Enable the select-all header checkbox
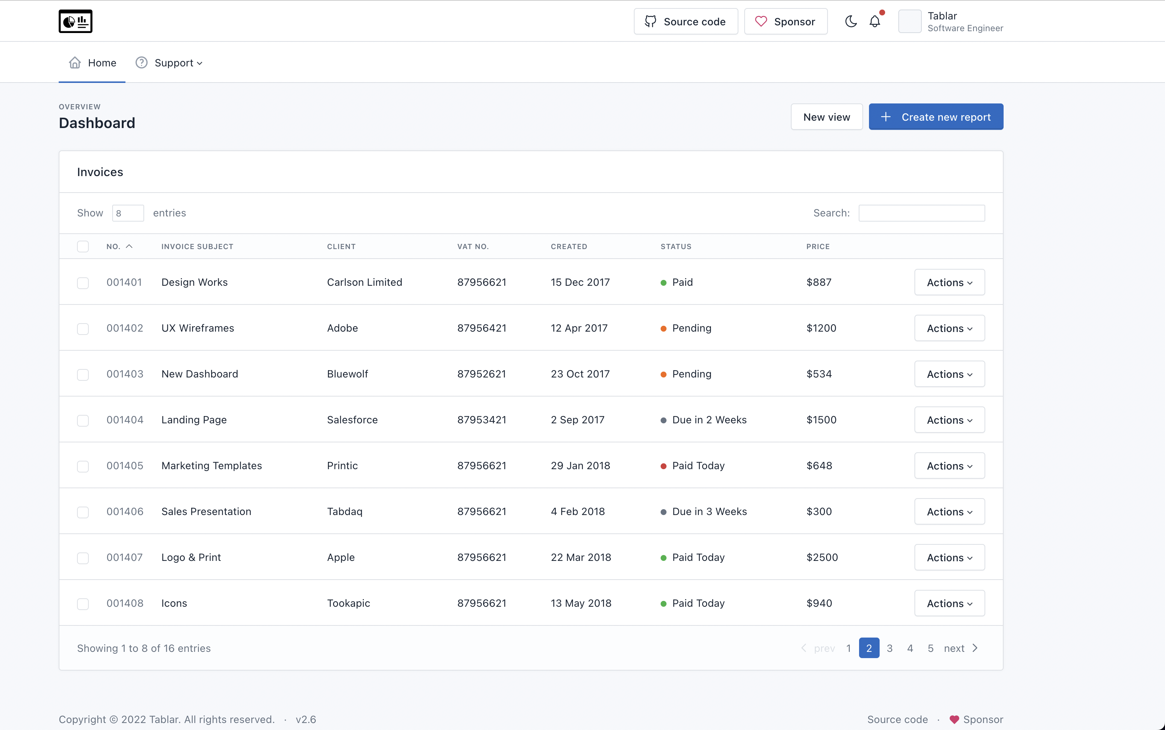Screen dimensions: 1165x730 click(83, 245)
